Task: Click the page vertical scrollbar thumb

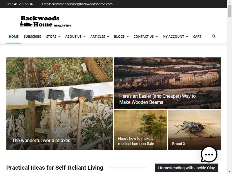Action: 229,11
